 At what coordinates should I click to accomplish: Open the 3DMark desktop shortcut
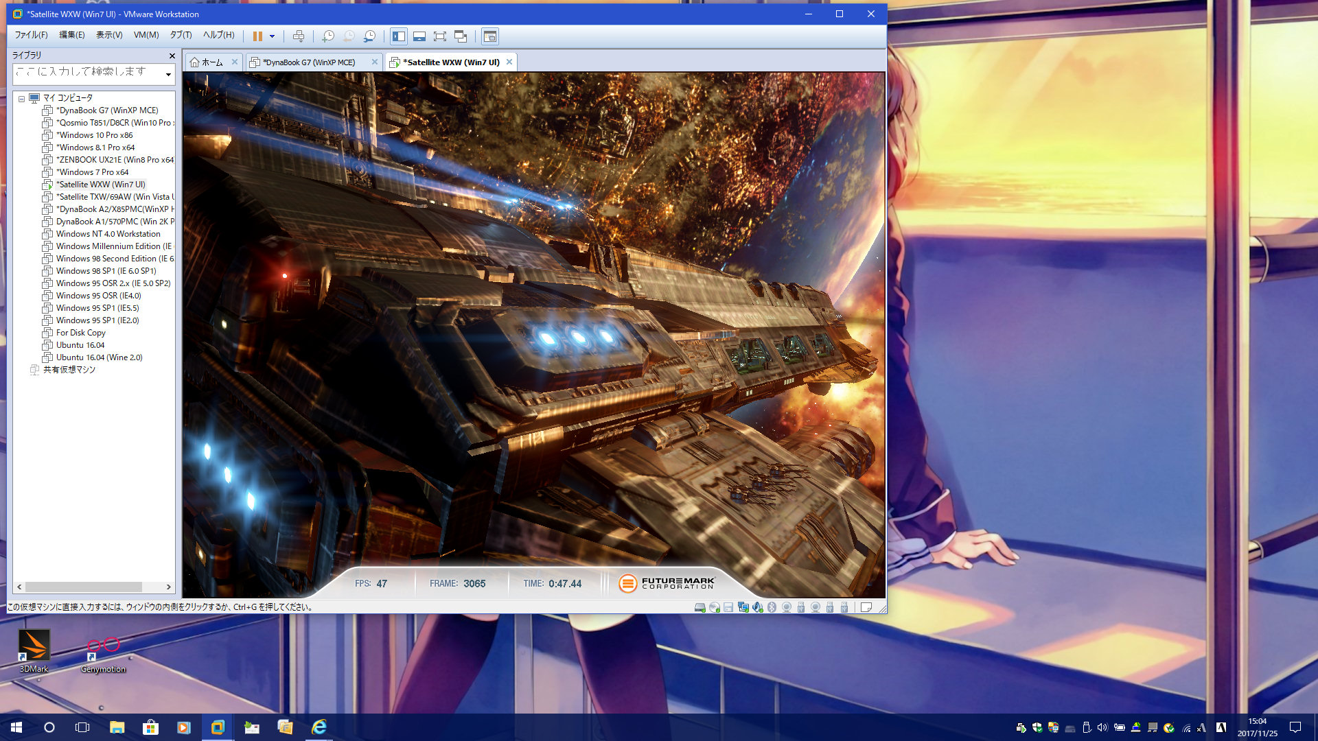pyautogui.click(x=34, y=650)
